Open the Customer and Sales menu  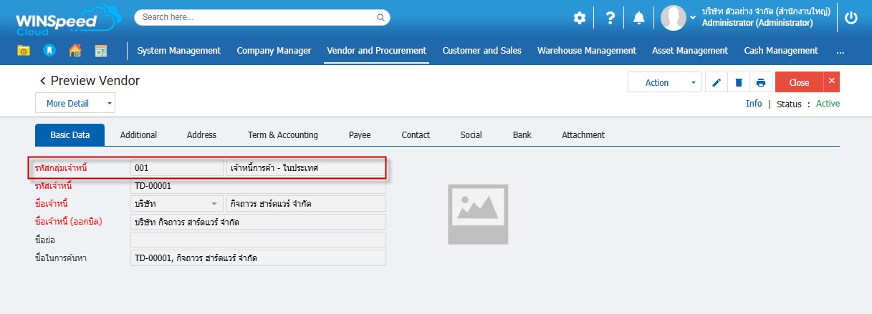pos(481,51)
